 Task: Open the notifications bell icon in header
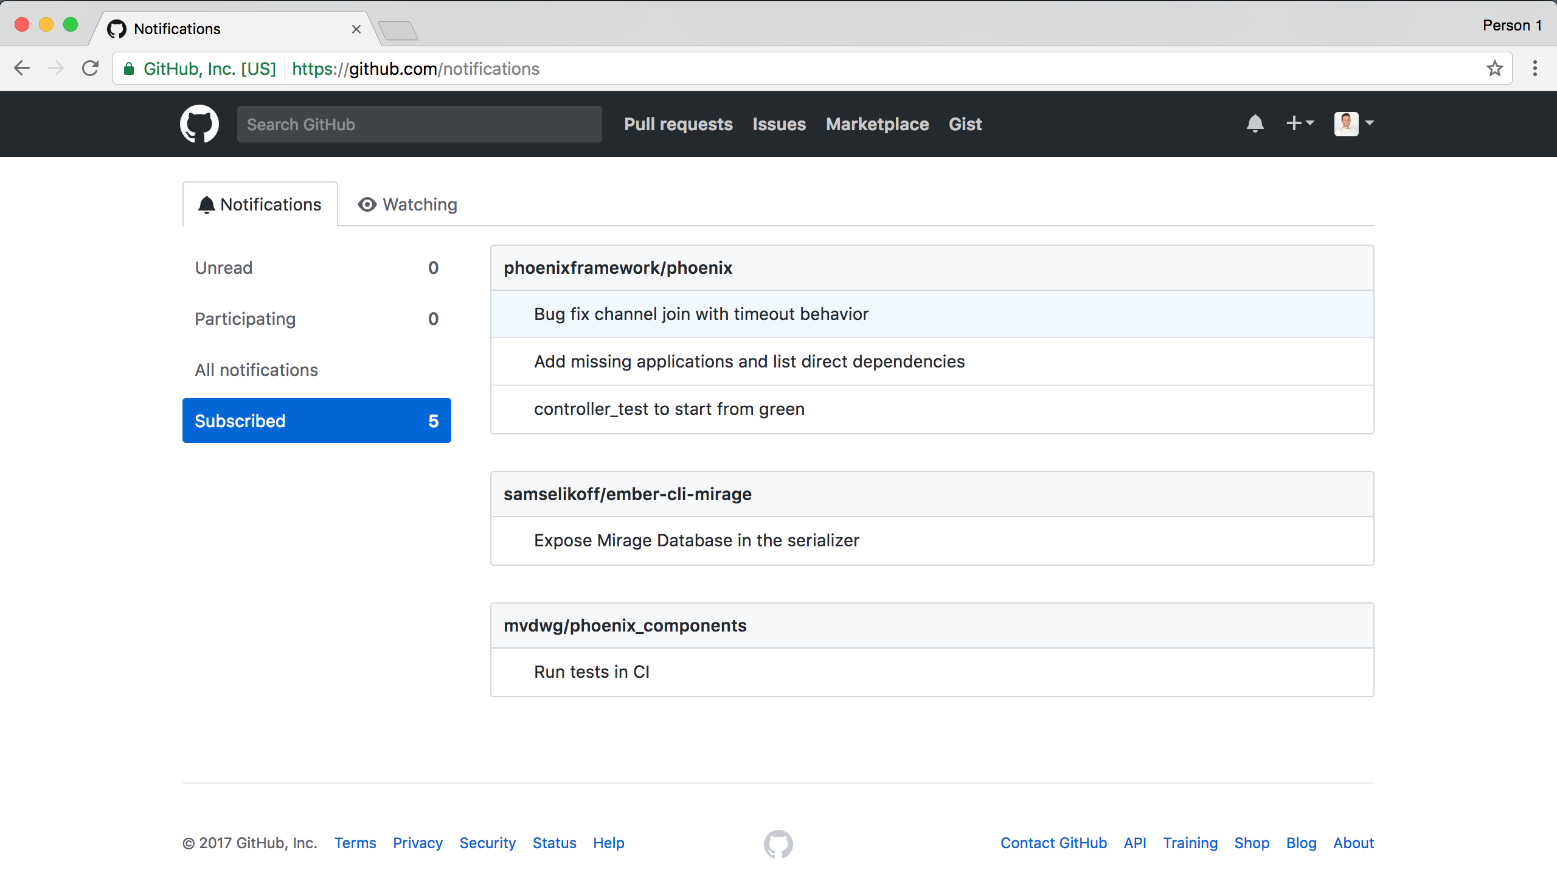pyautogui.click(x=1255, y=124)
